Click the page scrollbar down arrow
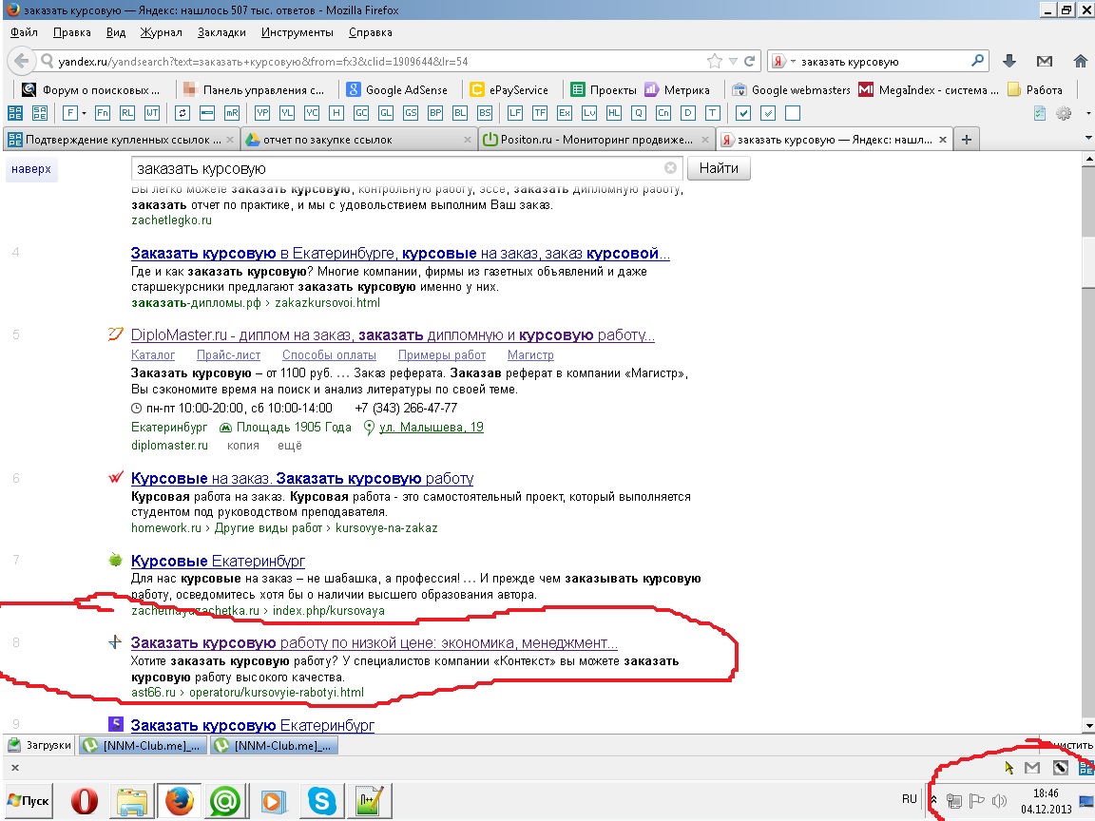Image resolution: width=1095 pixels, height=821 pixels. coord(1088,726)
